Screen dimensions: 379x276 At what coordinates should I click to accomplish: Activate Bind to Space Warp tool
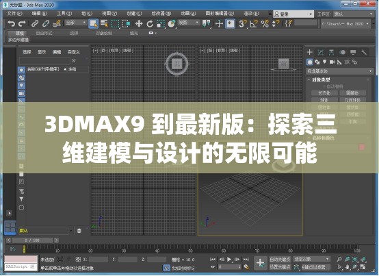tap(57, 23)
